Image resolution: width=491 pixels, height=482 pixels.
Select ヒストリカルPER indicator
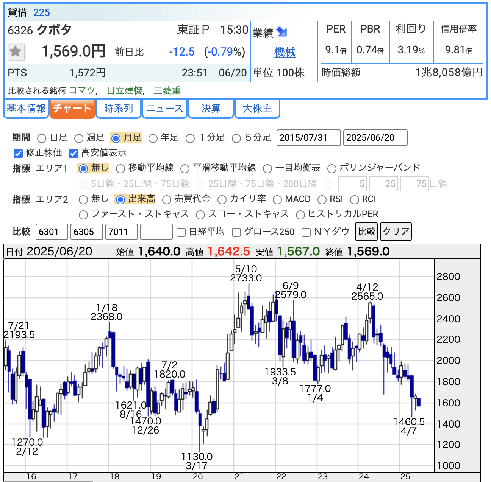click(x=300, y=215)
